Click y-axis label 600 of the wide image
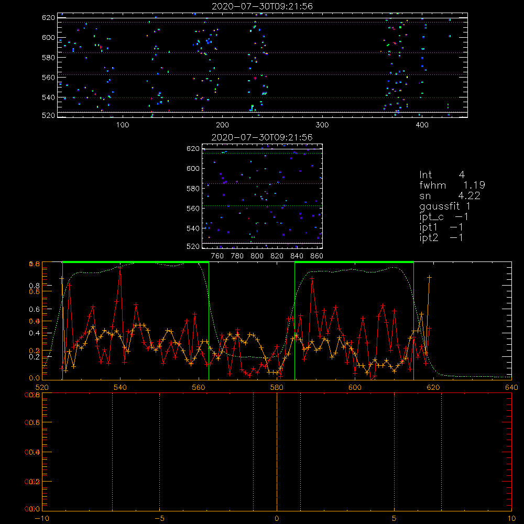This screenshot has height=524, width=524. [48, 38]
